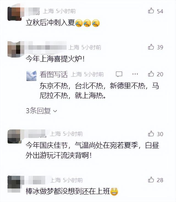Like the comment with 54 likes
The image size is (176, 202).
[151, 11]
